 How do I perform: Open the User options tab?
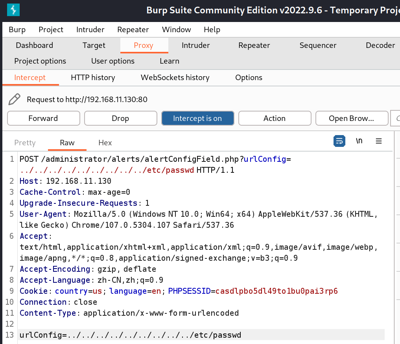tap(113, 61)
